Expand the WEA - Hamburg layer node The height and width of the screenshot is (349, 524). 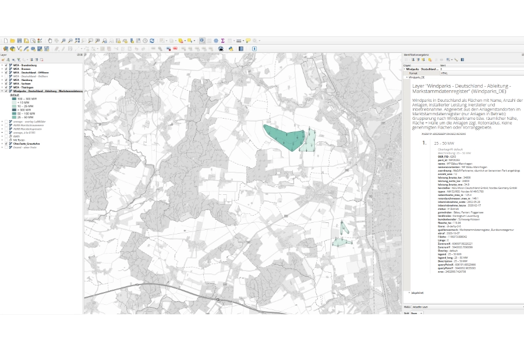2,80
